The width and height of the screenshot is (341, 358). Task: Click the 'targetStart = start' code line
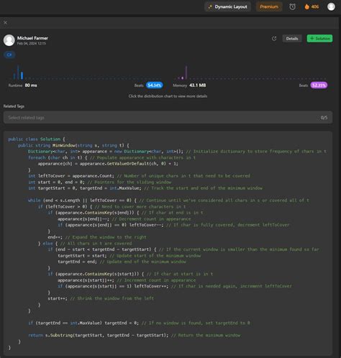(129, 256)
